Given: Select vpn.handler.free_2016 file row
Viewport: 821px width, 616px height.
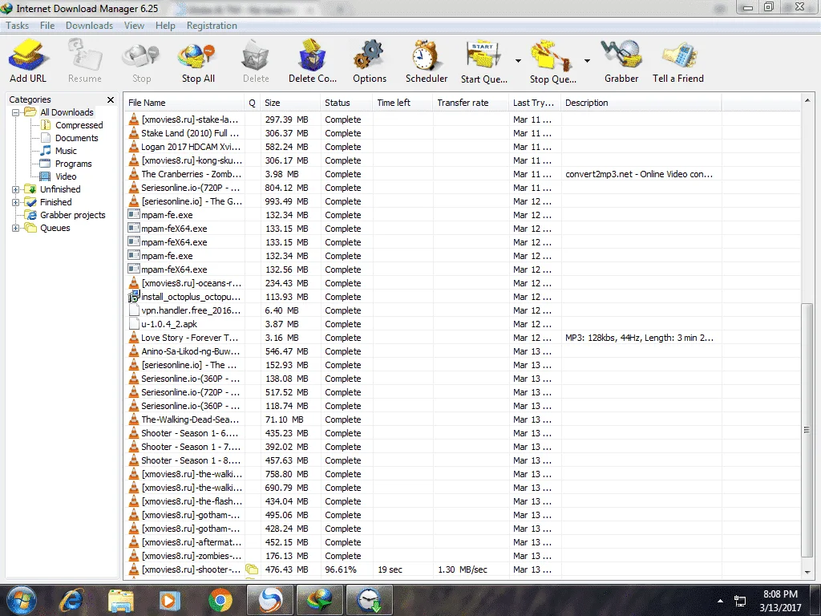Looking at the screenshot, I should pyautogui.click(x=463, y=310).
